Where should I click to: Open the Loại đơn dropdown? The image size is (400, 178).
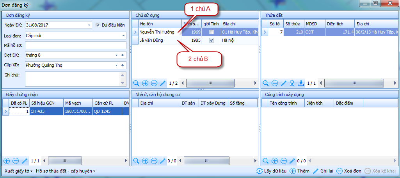tap(123, 36)
